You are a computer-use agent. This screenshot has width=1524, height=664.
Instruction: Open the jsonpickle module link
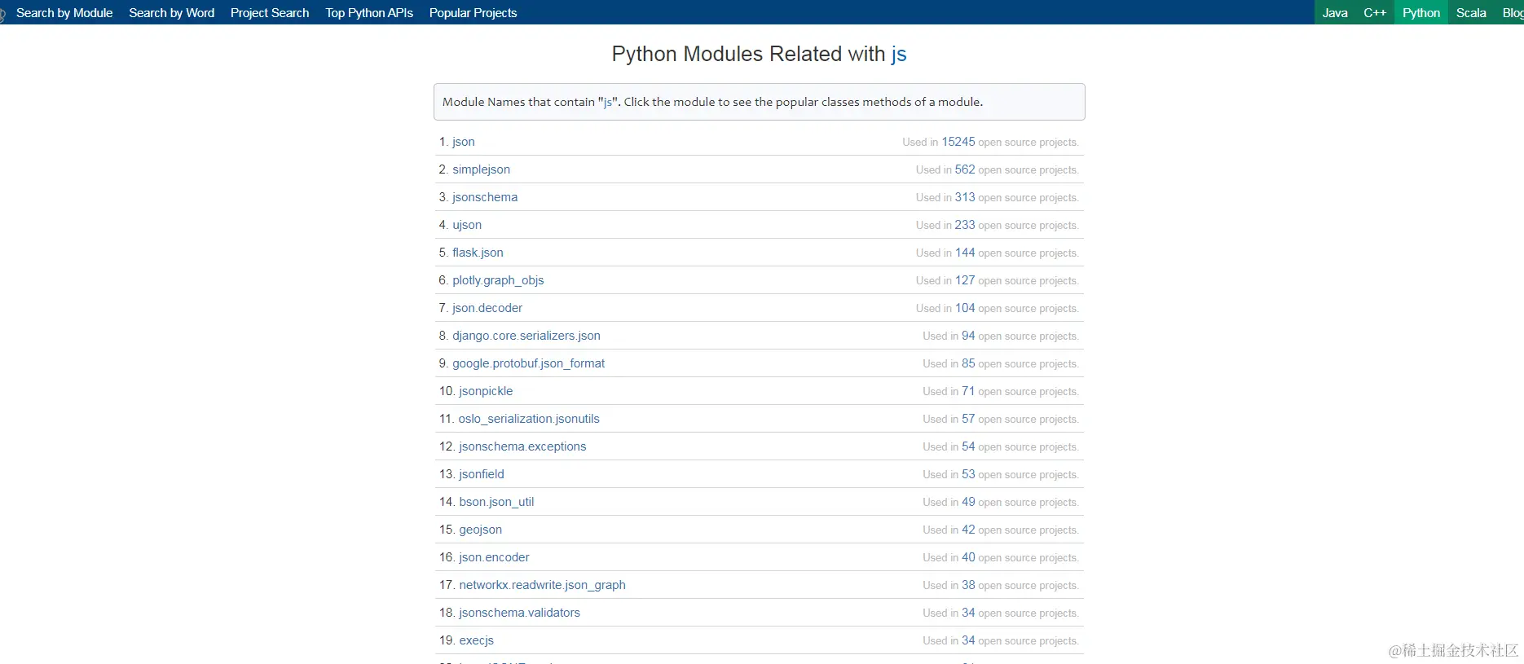point(486,391)
